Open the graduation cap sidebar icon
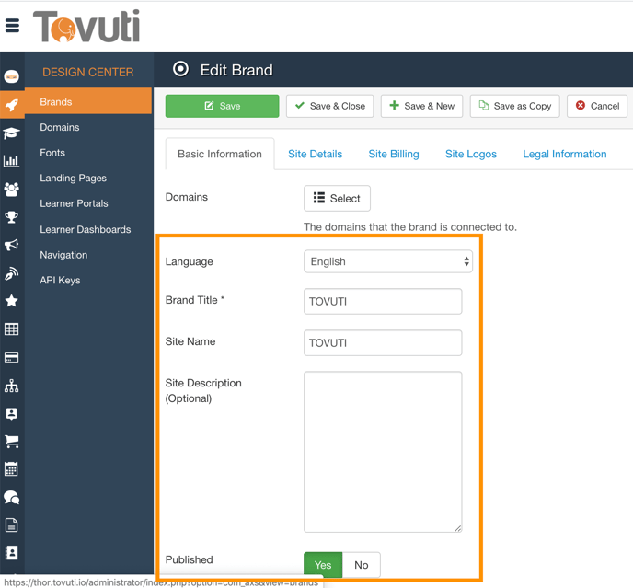This screenshot has width=633, height=588. pyautogui.click(x=12, y=133)
